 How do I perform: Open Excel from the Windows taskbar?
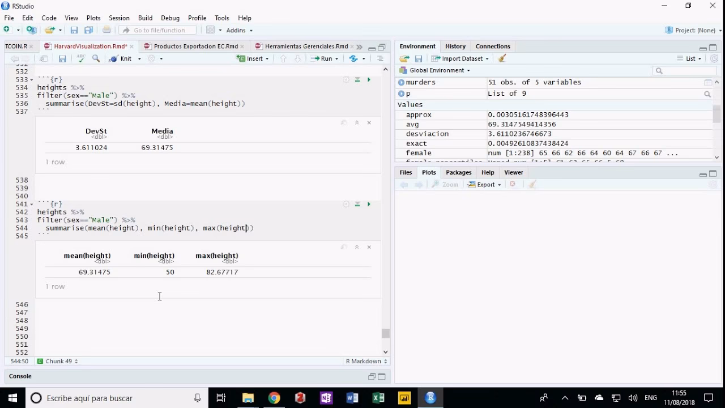tap(378, 398)
